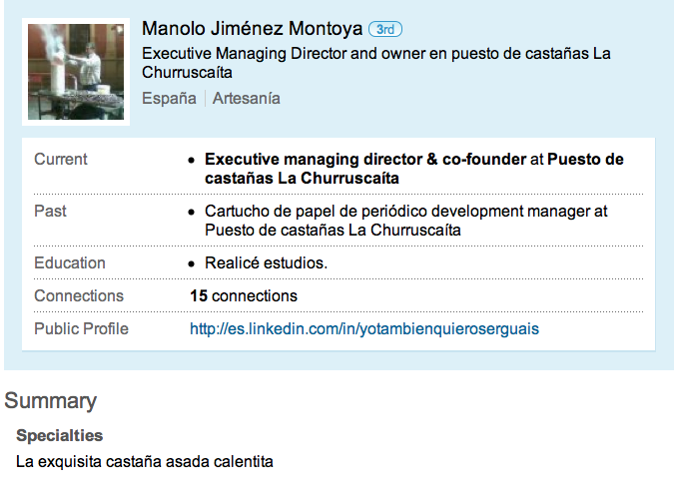The image size is (678, 492).
Task: Click the Past row label
Action: point(51,212)
